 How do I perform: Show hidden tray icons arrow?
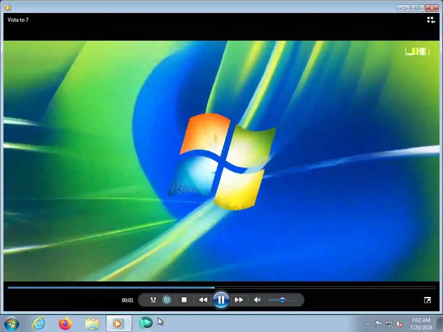[368, 324]
